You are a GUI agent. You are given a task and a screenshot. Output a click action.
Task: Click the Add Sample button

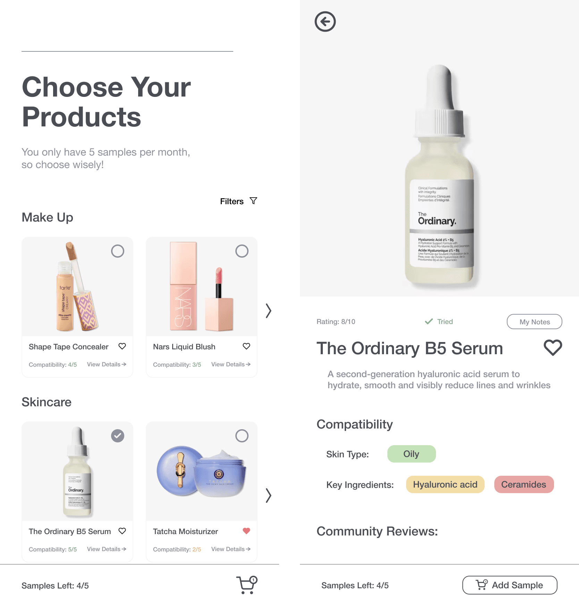pos(510,585)
